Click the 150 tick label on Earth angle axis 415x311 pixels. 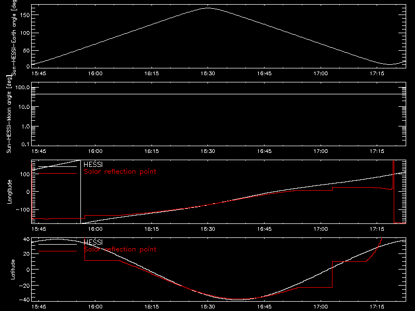pos(24,15)
